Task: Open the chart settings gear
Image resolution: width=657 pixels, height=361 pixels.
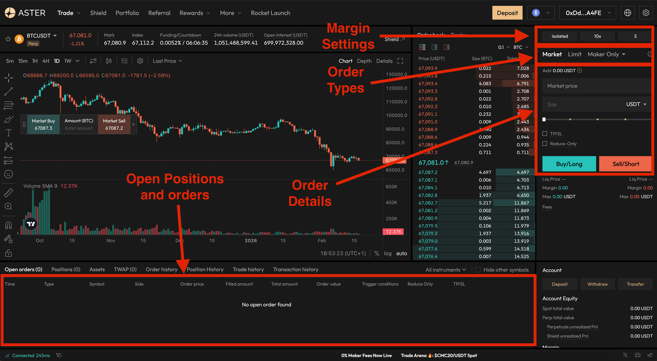Action: [x=140, y=61]
